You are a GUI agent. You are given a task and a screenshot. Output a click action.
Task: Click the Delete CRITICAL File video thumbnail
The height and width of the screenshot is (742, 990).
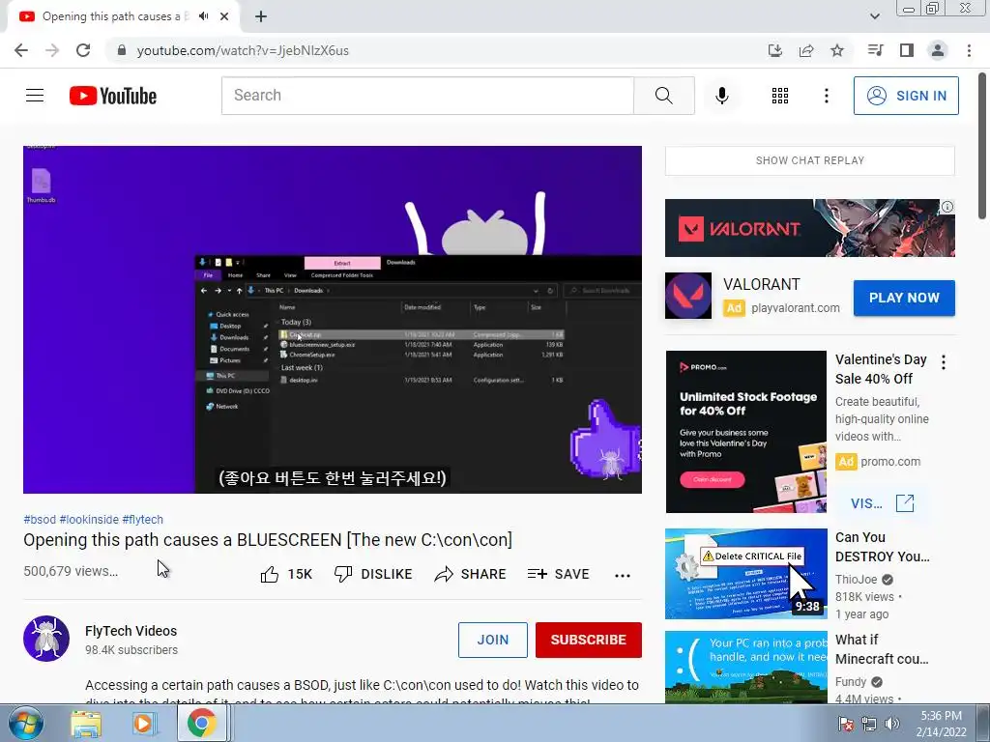pos(745,574)
